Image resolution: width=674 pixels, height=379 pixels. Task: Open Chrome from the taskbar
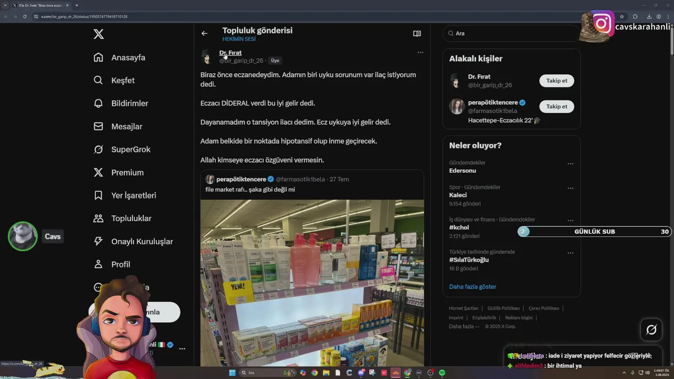(314, 373)
